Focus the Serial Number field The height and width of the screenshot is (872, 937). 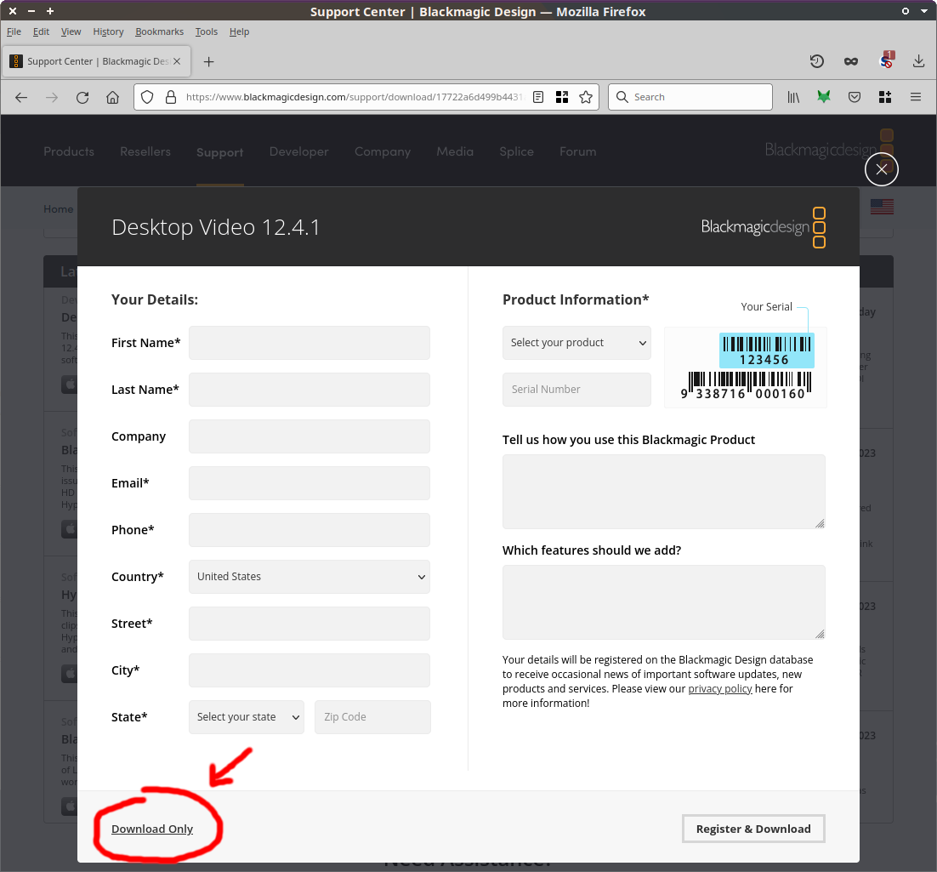tap(576, 390)
